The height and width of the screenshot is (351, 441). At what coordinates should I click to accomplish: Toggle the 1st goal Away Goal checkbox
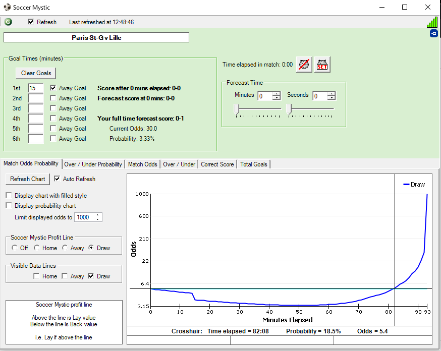[53, 88]
